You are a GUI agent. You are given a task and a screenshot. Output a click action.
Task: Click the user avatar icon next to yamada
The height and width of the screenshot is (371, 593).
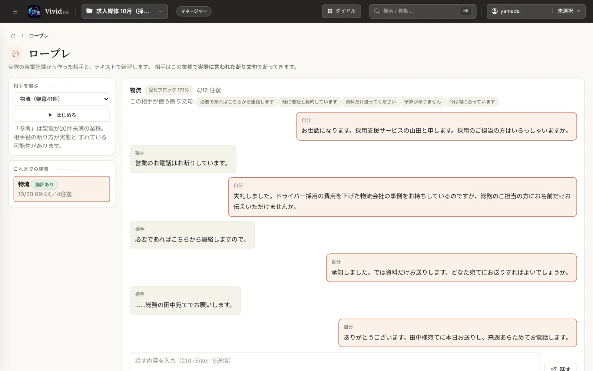click(x=494, y=11)
